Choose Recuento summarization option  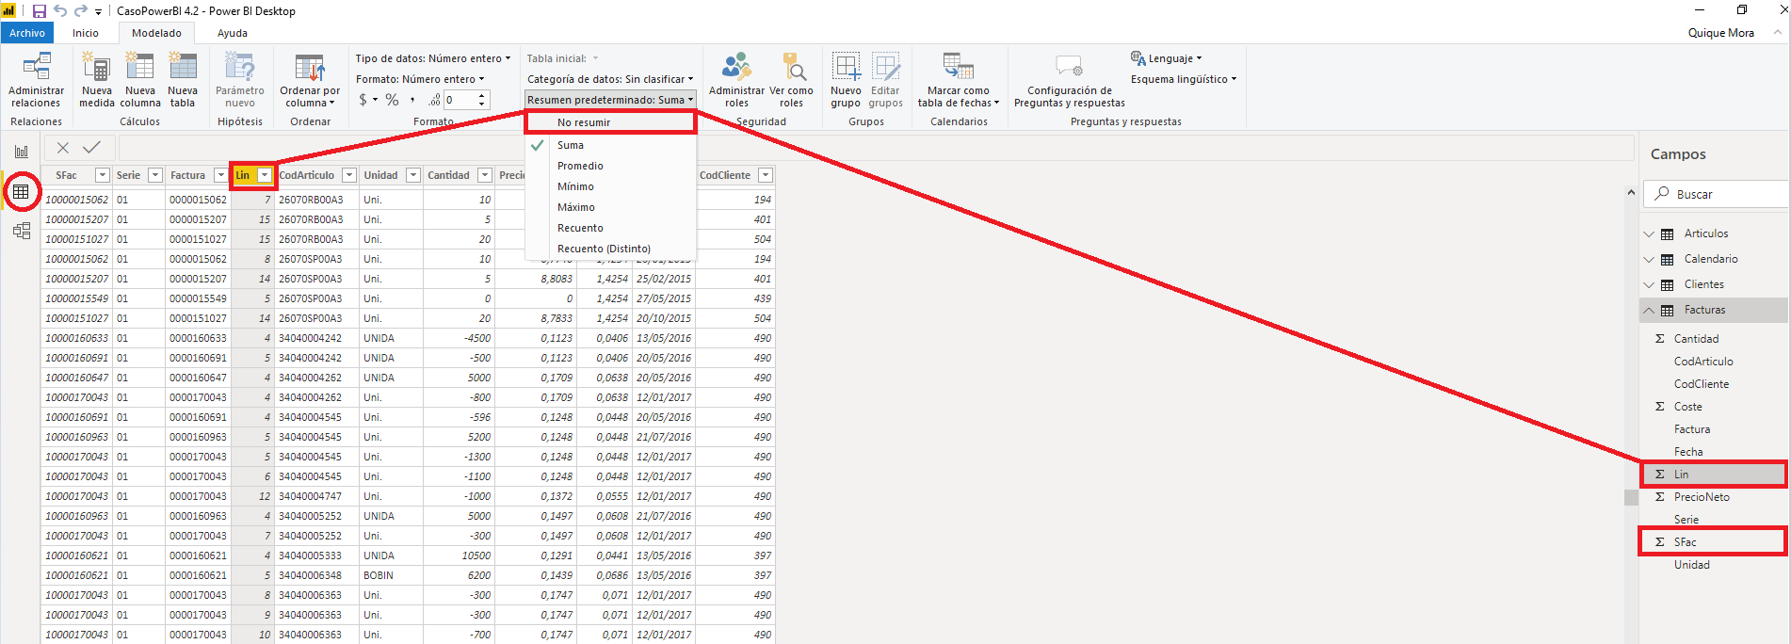tap(610, 228)
